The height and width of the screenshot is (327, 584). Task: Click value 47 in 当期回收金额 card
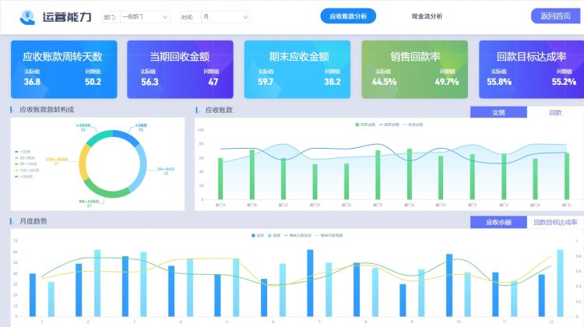pos(213,82)
